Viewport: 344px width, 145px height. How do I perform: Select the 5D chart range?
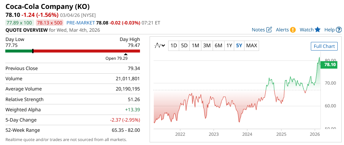(x=184, y=46)
